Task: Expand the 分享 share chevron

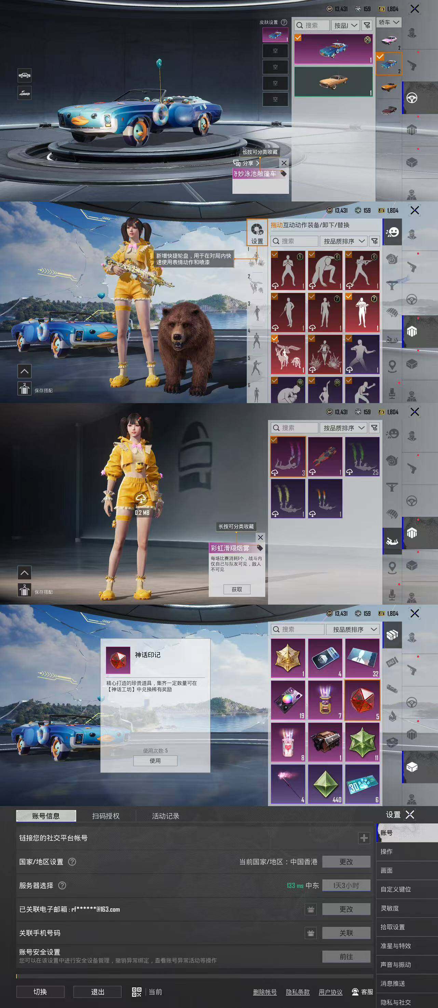Action: [258, 163]
